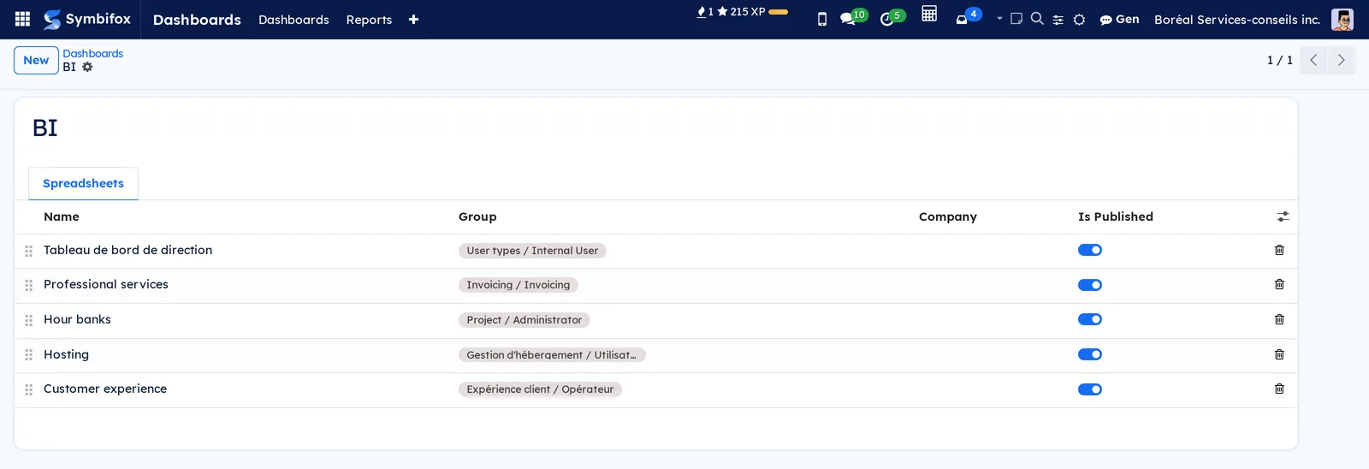The image size is (1369, 469).
Task: Click Expérience client / Opérateur tag
Action: point(540,389)
